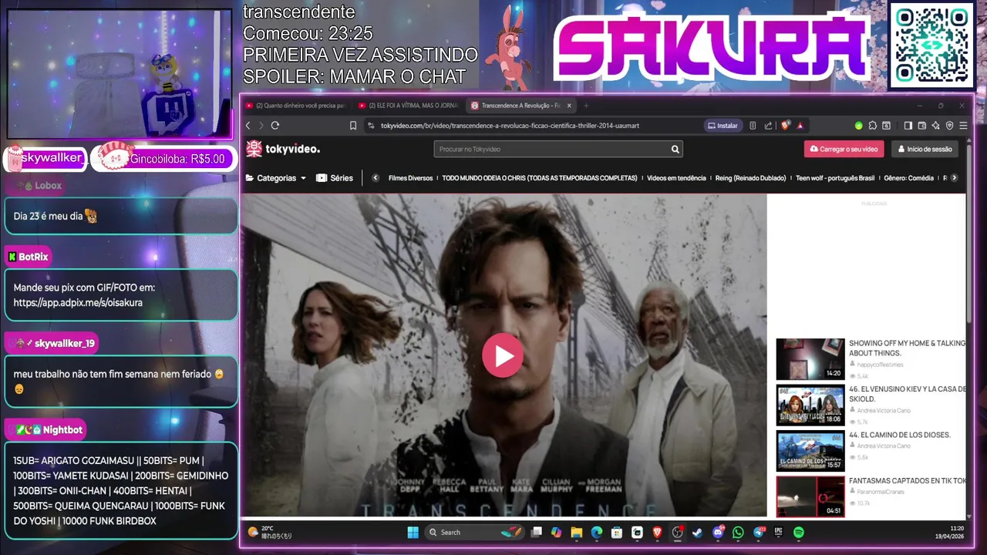This screenshot has width=987, height=555.
Task: Open 'Vídeos em tendência' link
Action: tap(676, 178)
